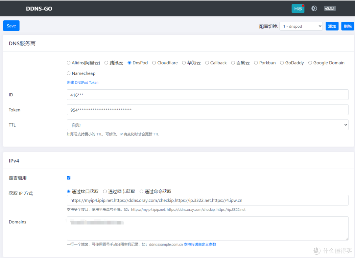Select Cloudflare provider
355x258 pixels.
(154, 63)
